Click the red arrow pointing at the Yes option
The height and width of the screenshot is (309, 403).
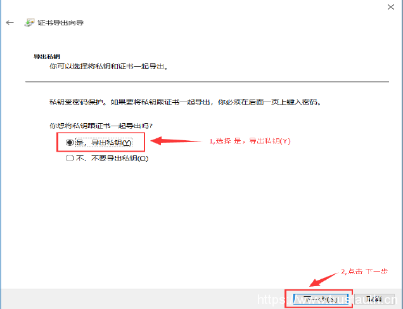[176, 141]
